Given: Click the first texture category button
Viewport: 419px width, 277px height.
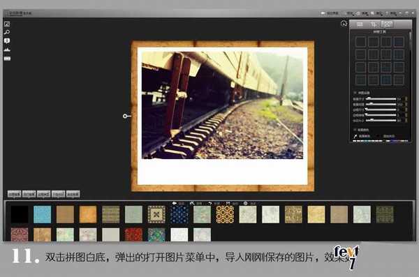Looking at the screenshot, I should [14, 194].
